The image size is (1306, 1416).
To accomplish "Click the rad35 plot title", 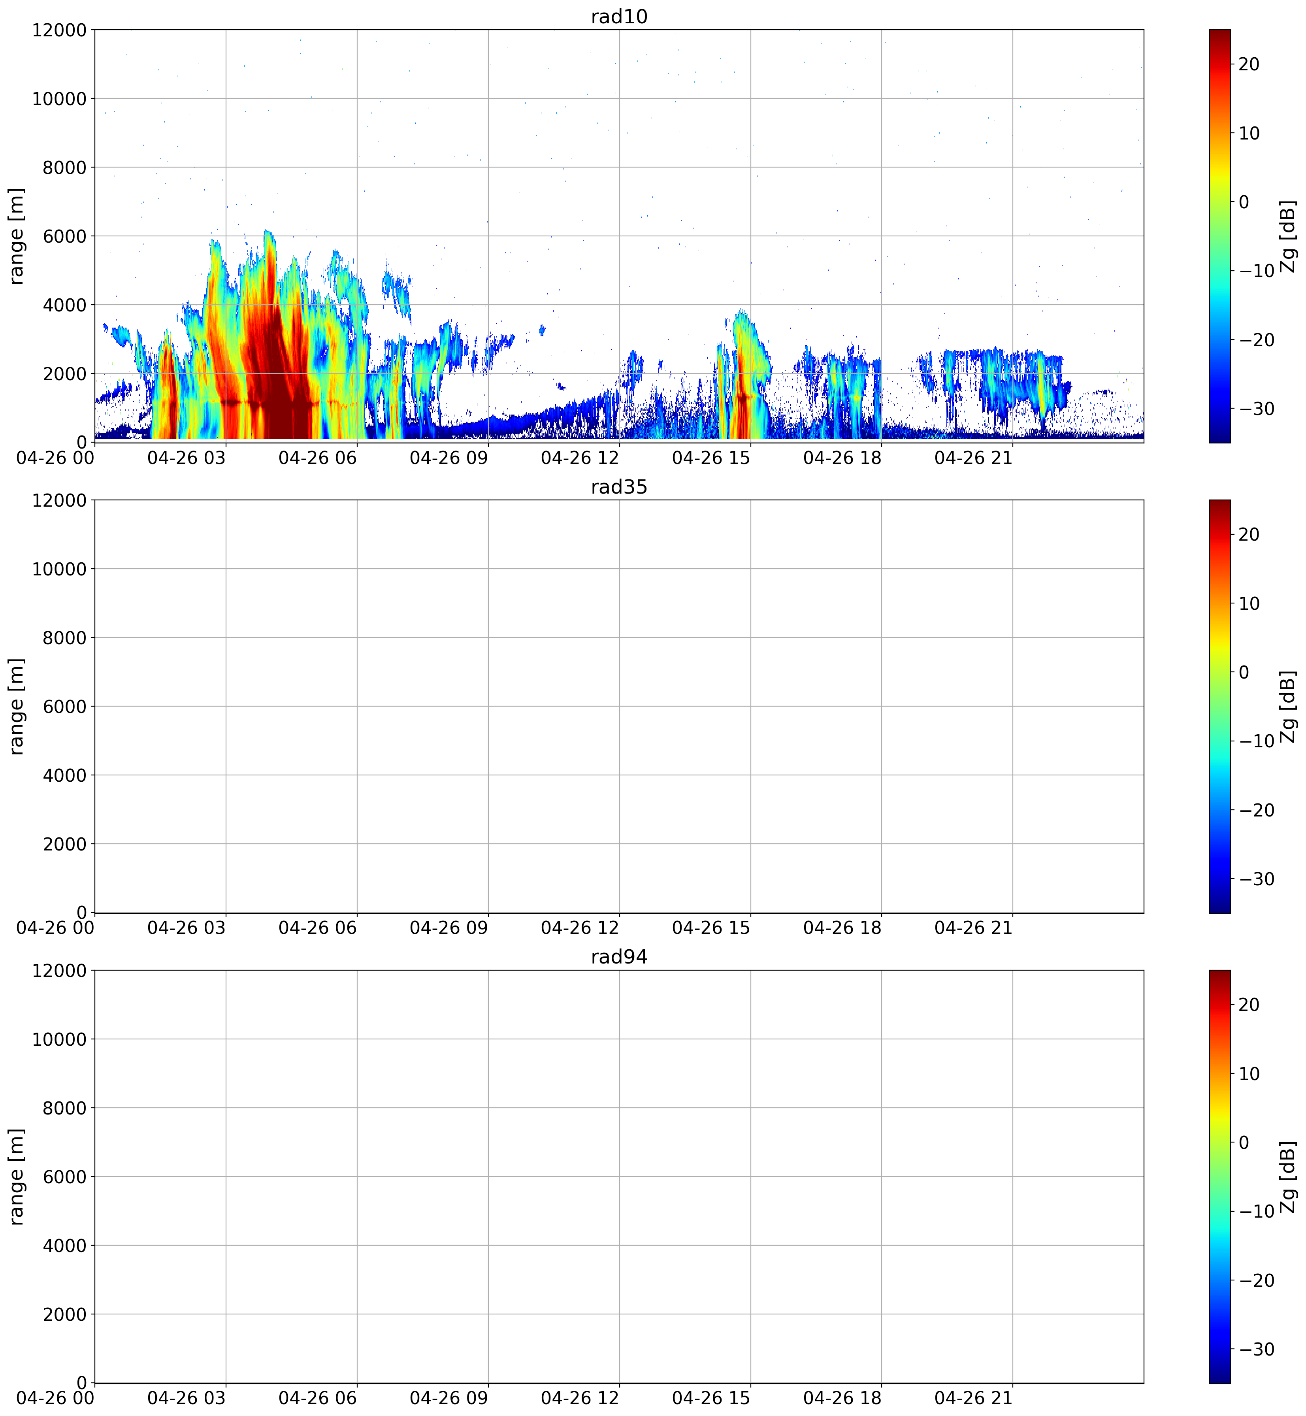I will pos(619,487).
